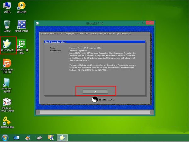189x142 pixels.
Task: Open Diskgenius 分区工具 icon
Action: 7,66
